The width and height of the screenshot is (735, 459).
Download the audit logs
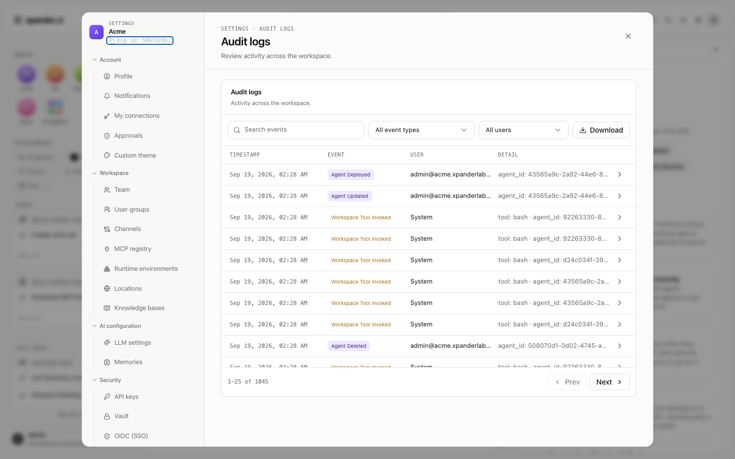pyautogui.click(x=601, y=130)
